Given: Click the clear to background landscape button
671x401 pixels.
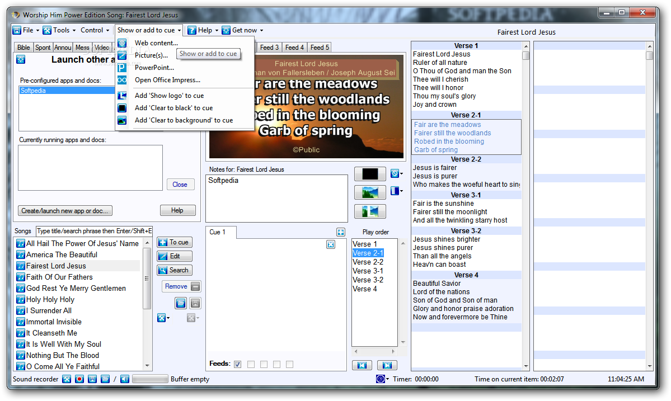Looking at the screenshot, I should coord(370,192).
